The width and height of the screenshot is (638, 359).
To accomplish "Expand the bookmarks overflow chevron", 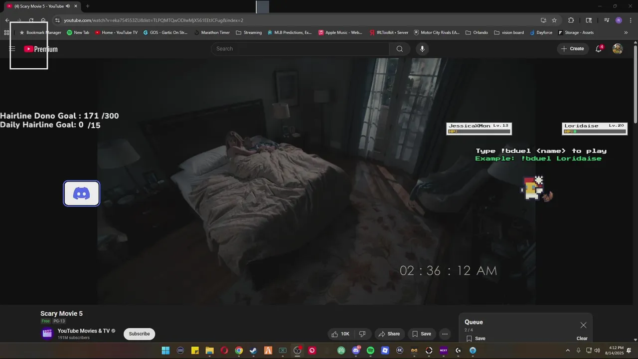I will click(x=626, y=32).
